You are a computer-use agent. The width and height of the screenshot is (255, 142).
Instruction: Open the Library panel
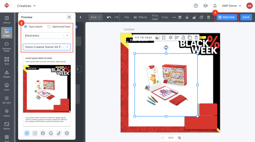pos(7,20)
